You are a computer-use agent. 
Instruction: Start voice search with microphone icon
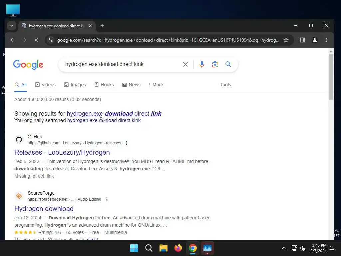point(201,64)
